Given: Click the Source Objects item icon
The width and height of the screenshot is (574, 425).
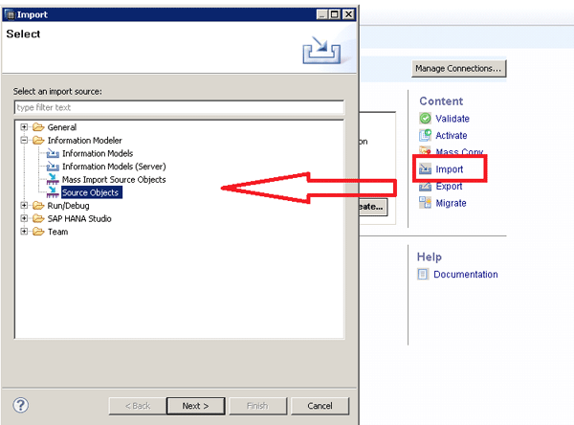Looking at the screenshot, I should pyautogui.click(x=53, y=192).
